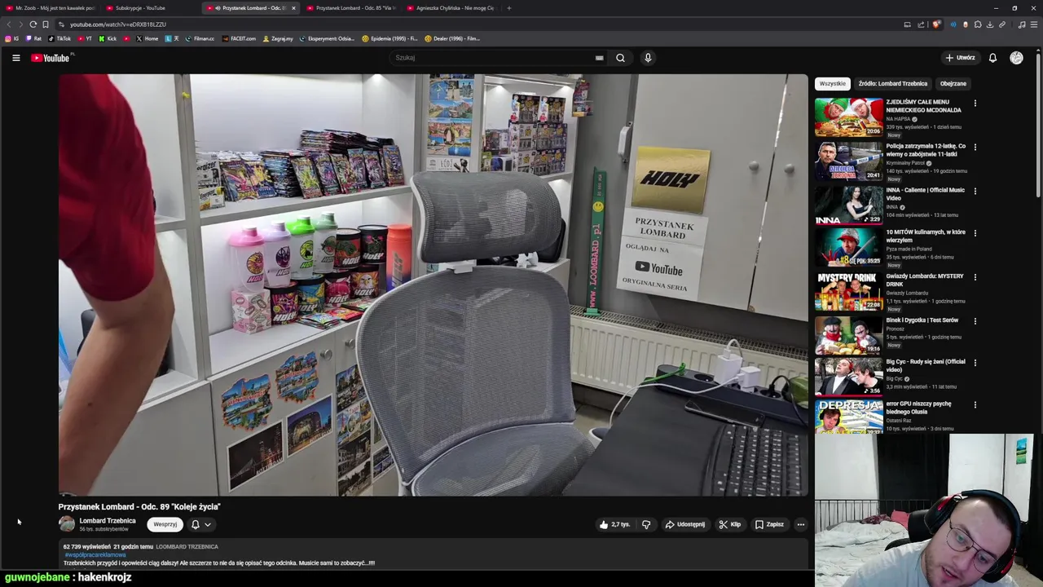Screen dimensions: 1043x587
Task: Open YouTube notifications bell
Action: click(x=992, y=58)
